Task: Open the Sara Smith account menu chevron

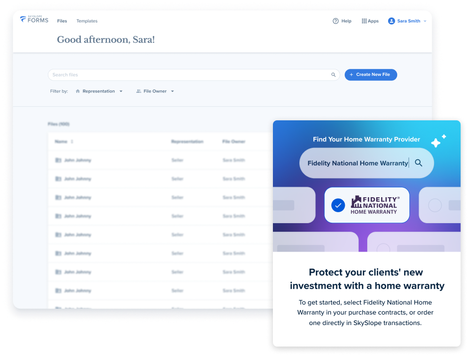Action: [425, 21]
